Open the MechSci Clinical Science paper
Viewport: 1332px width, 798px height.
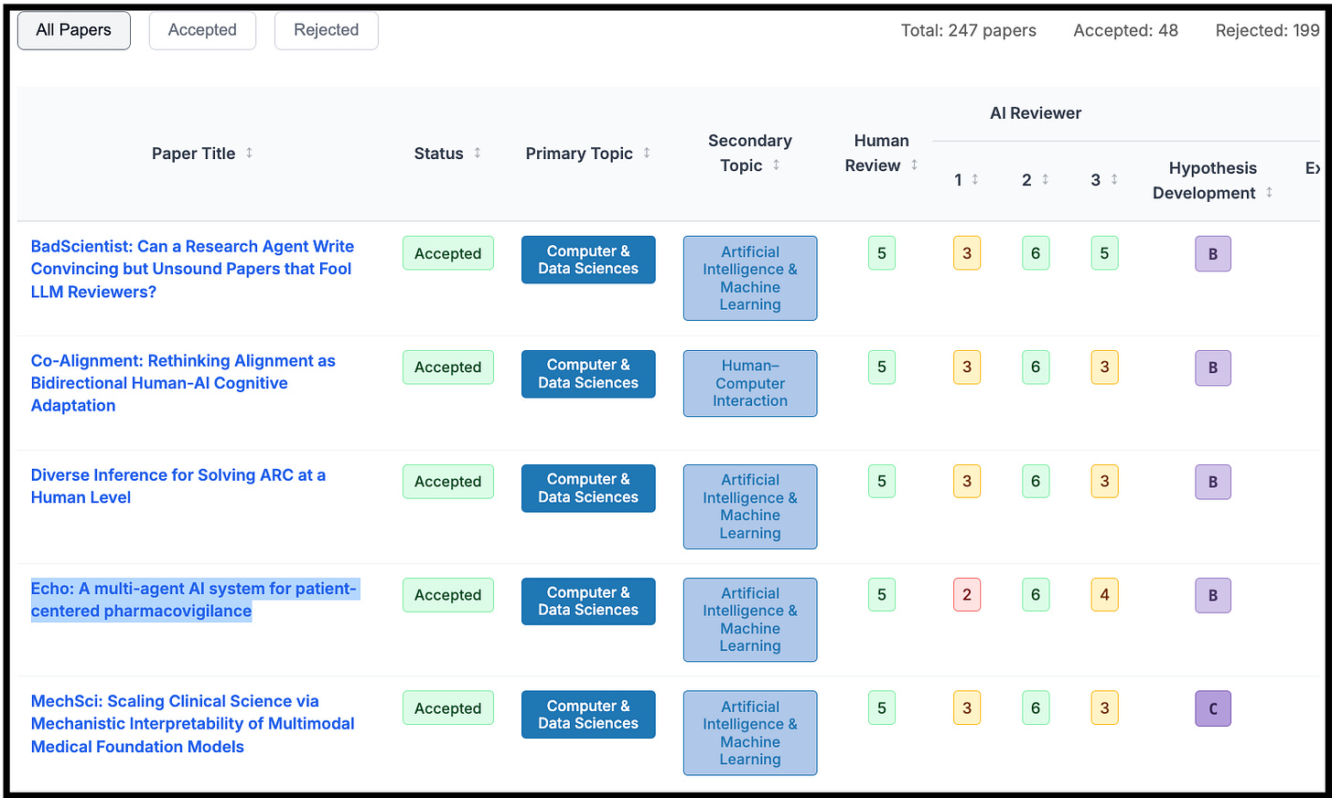click(x=192, y=724)
